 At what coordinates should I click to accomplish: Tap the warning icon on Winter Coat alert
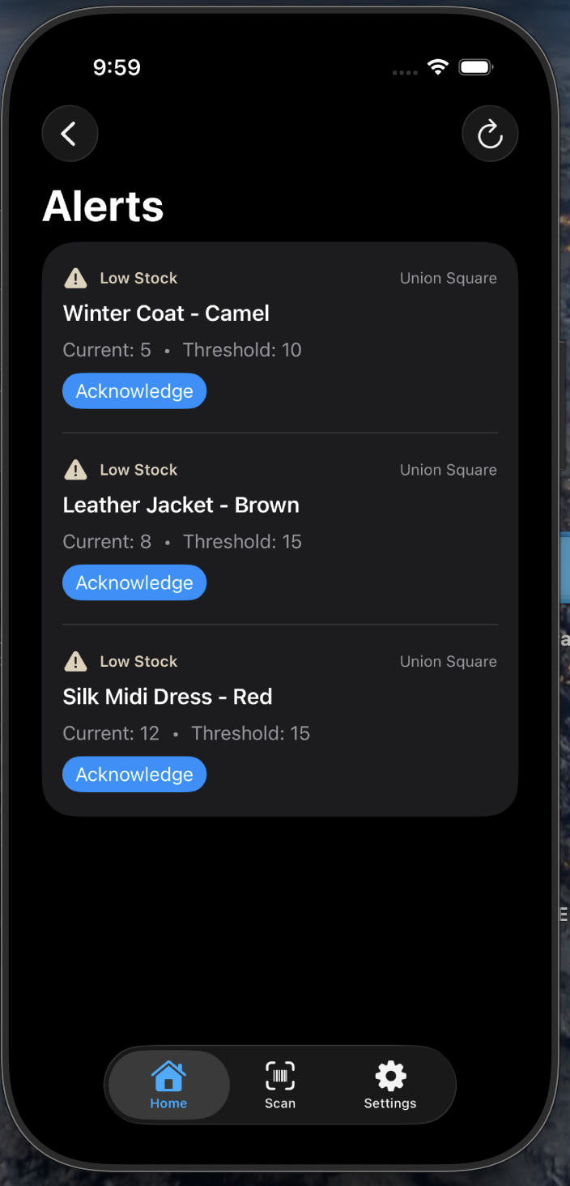[74, 278]
